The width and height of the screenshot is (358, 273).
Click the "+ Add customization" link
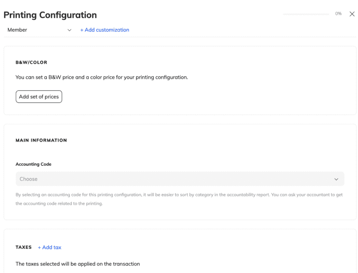click(x=104, y=30)
